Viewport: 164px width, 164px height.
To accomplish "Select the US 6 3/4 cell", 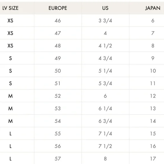I will pyautogui.click(x=105, y=121).
